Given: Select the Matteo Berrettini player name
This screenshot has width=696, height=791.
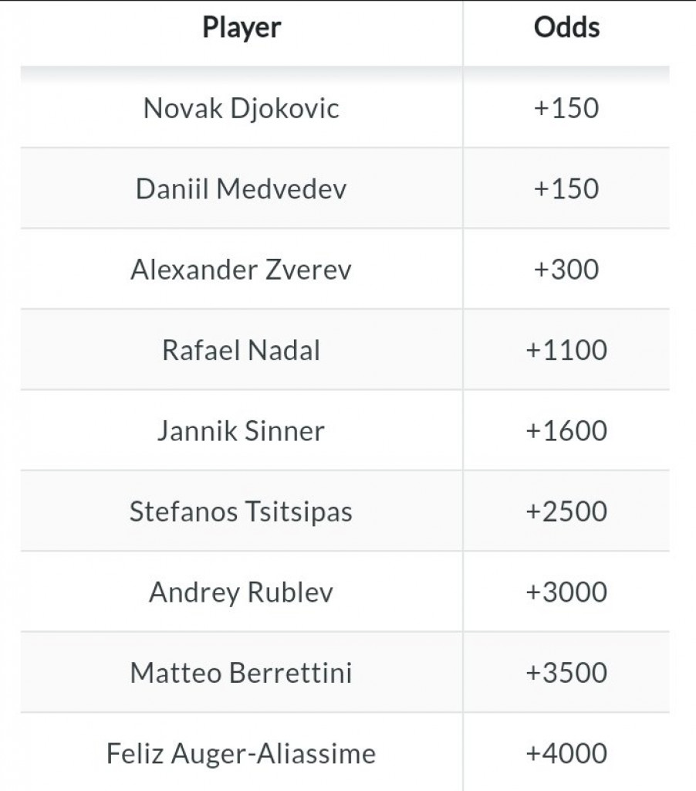Looking at the screenshot, I should [x=242, y=673].
